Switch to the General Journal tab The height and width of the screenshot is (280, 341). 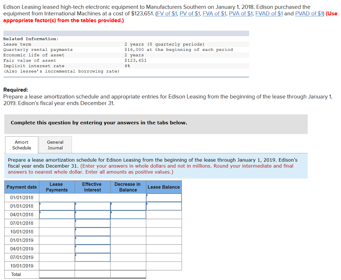pos(55,145)
